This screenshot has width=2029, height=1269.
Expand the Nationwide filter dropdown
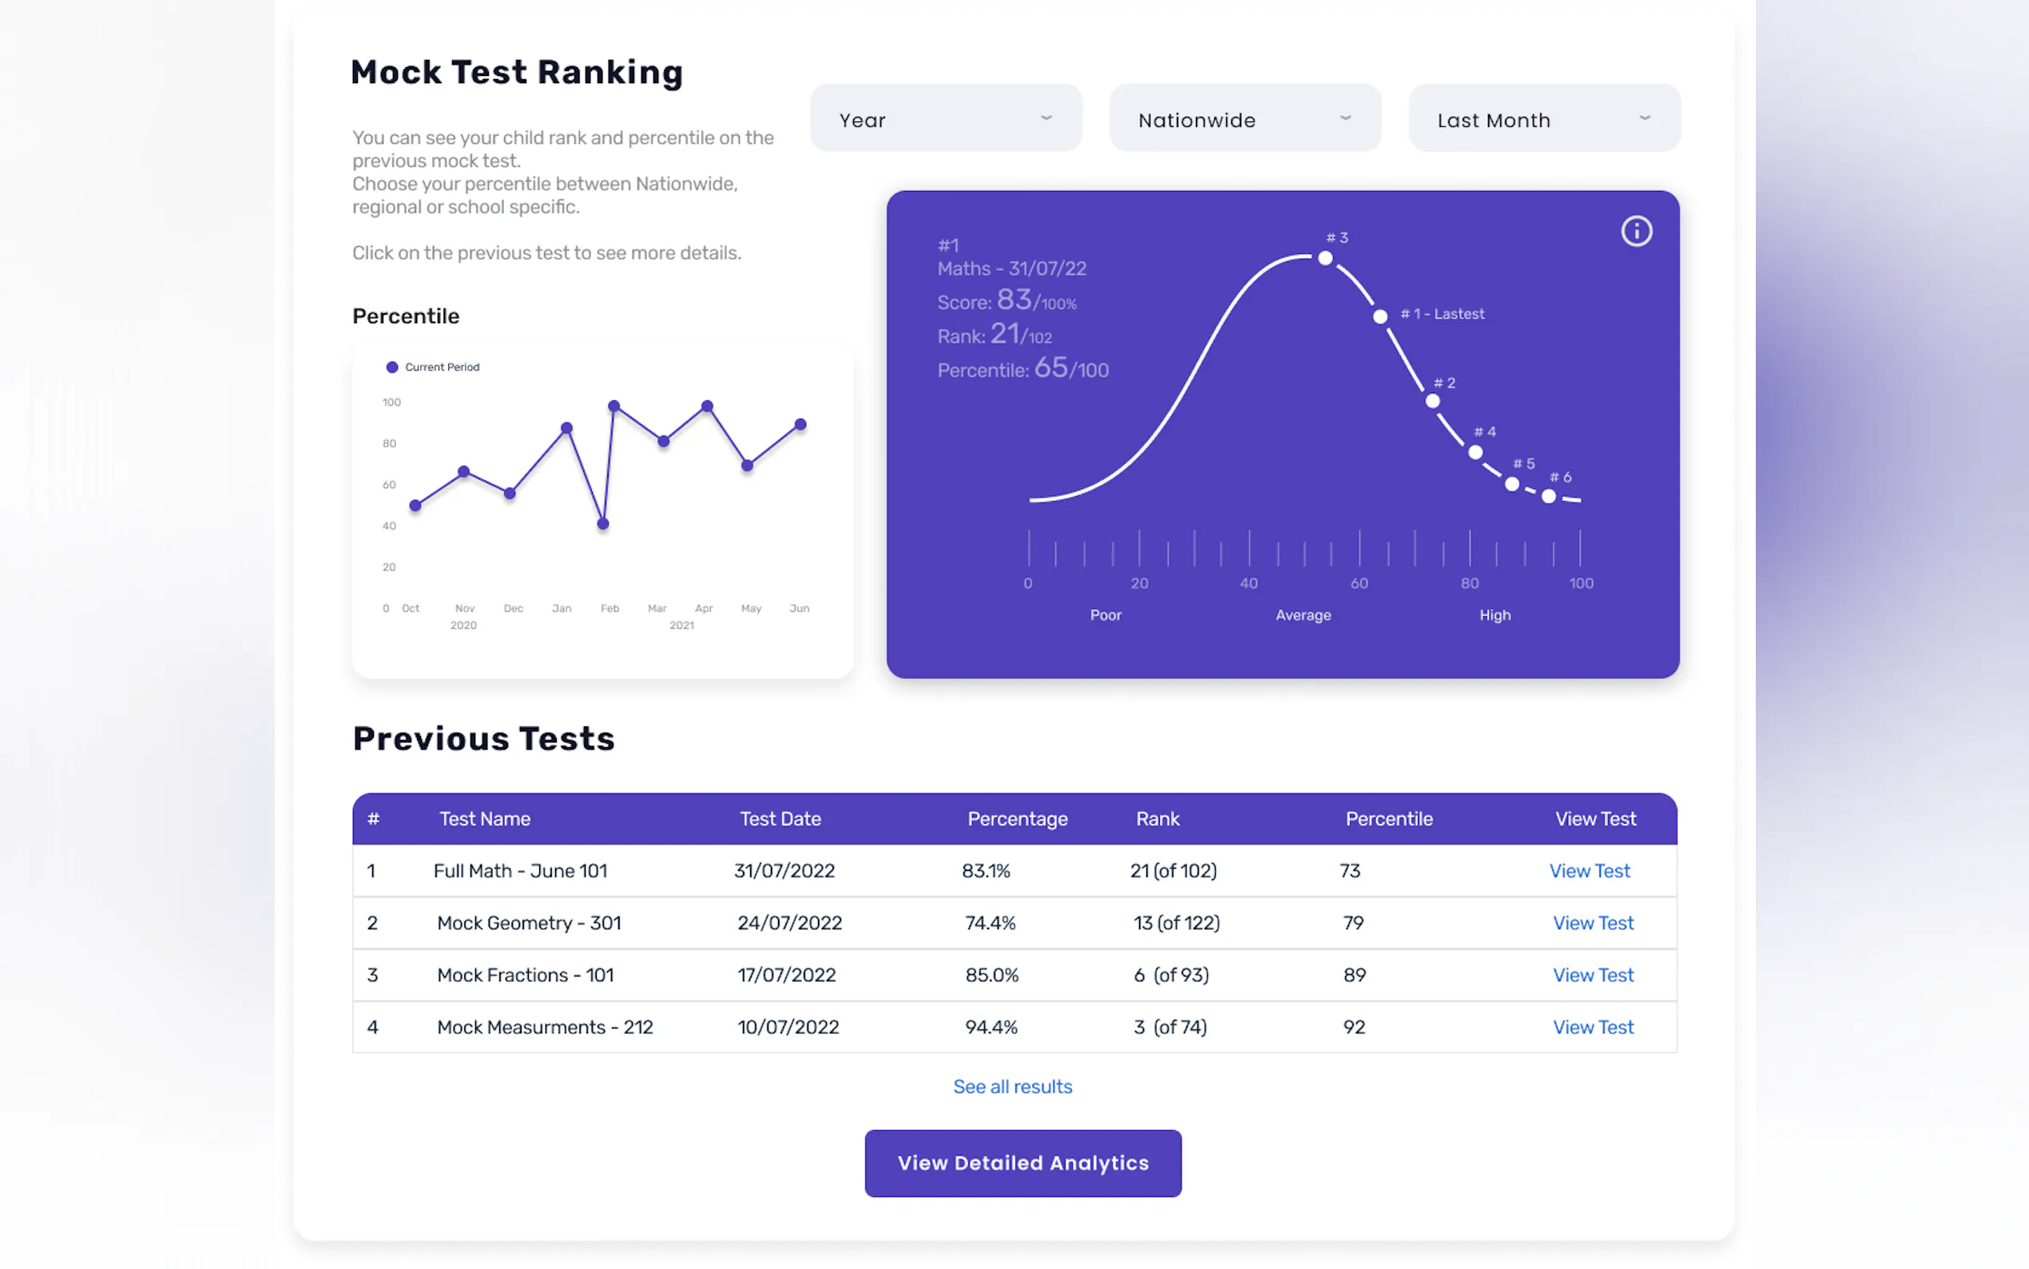[x=1245, y=119]
